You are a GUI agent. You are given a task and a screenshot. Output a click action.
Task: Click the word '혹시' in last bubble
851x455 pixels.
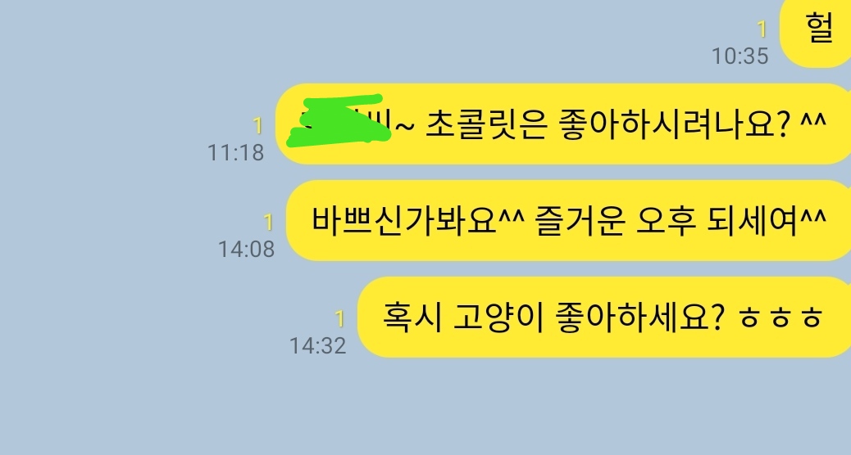[411, 317]
